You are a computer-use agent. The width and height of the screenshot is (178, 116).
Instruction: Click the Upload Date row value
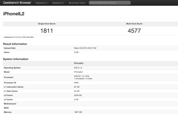point(85,48)
